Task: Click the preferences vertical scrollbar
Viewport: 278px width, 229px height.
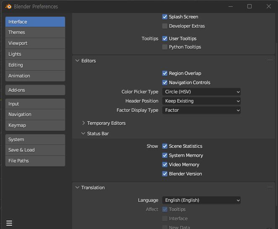Action: (277, 124)
